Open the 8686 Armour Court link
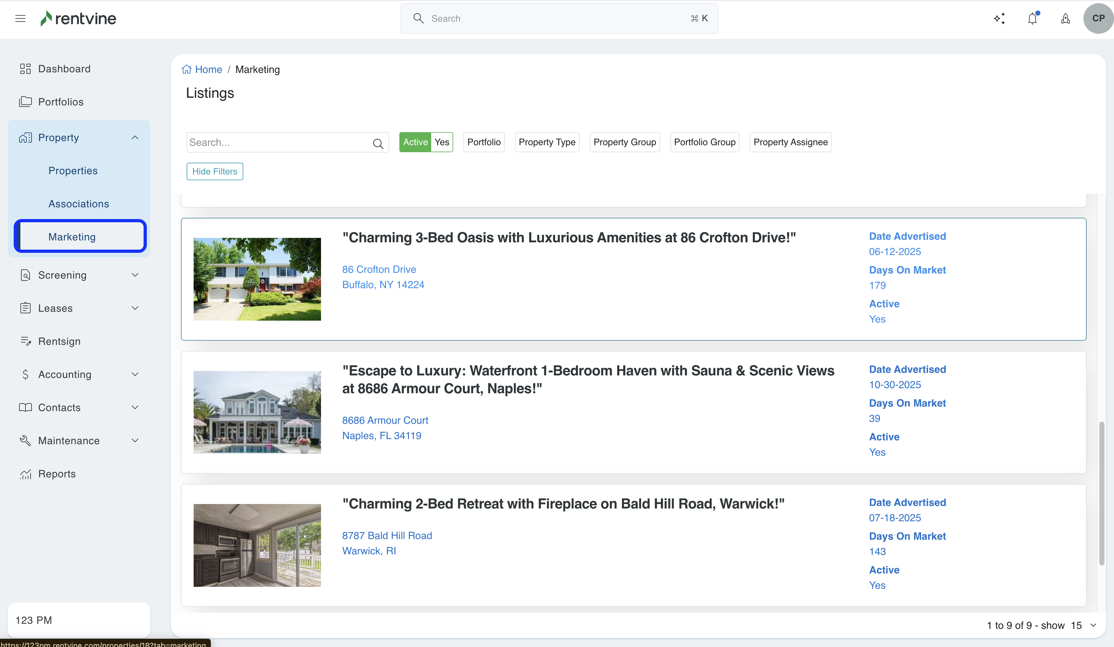The width and height of the screenshot is (1114, 647). pyautogui.click(x=385, y=420)
